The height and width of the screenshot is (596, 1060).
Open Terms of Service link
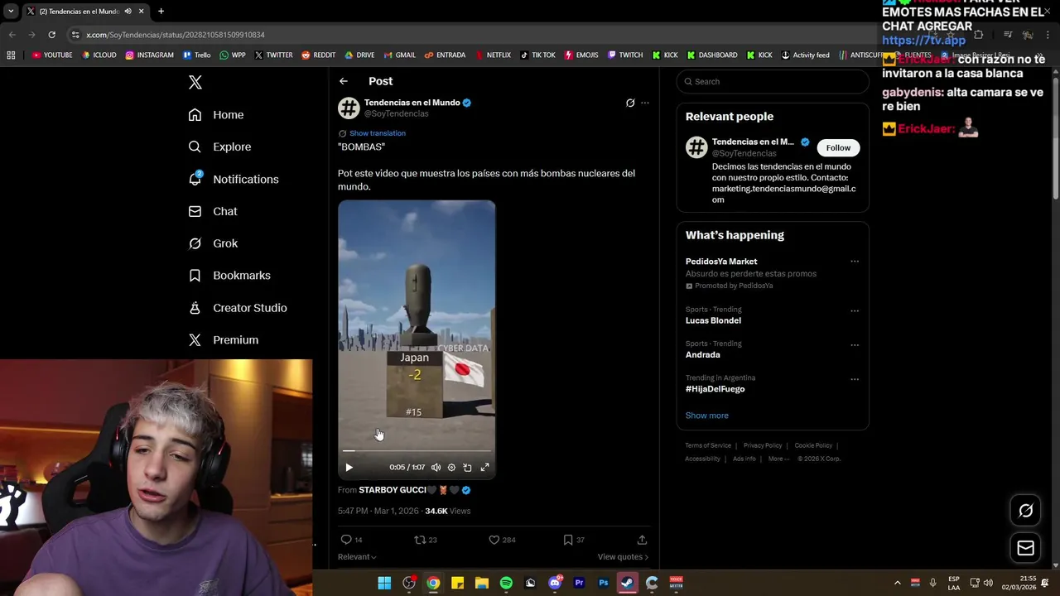pyautogui.click(x=708, y=445)
